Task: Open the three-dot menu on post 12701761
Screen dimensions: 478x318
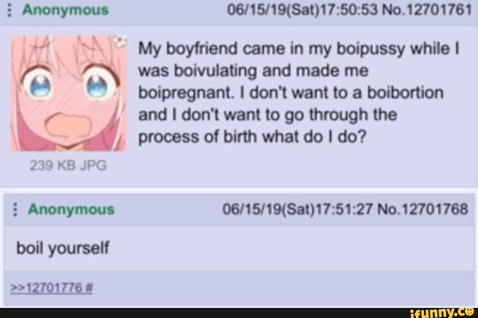Action: point(10,10)
